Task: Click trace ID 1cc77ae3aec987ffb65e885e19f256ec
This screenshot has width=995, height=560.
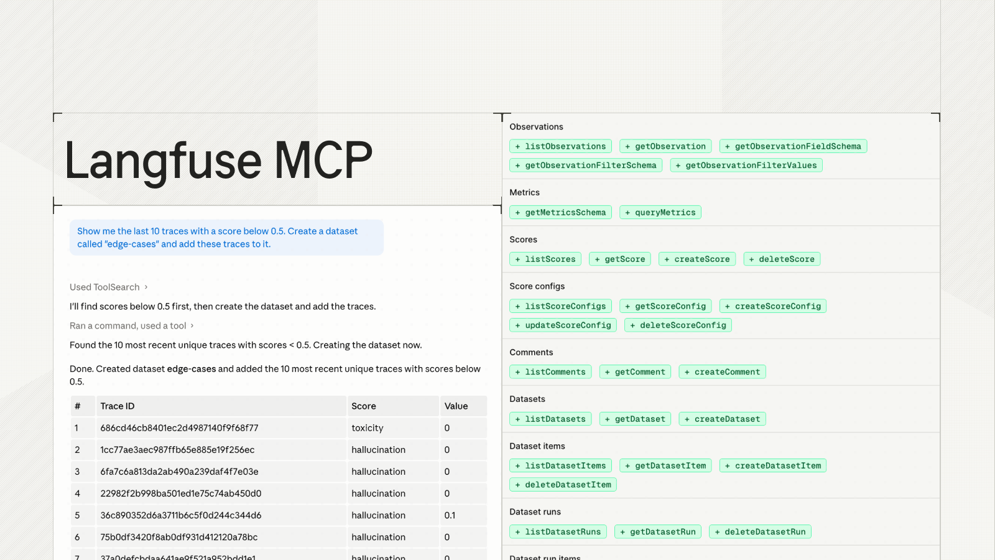Action: (x=177, y=450)
